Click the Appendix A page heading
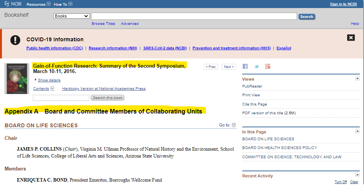 103,111
